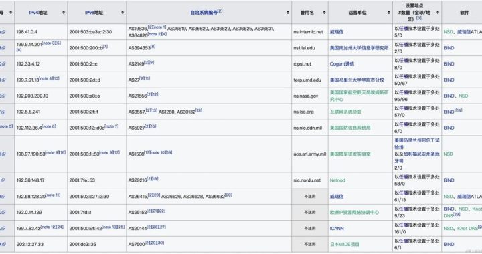This screenshot has width=482, height=254.
Task: Select the aos.arl.army.mil former name
Action: pyautogui.click(x=309, y=154)
